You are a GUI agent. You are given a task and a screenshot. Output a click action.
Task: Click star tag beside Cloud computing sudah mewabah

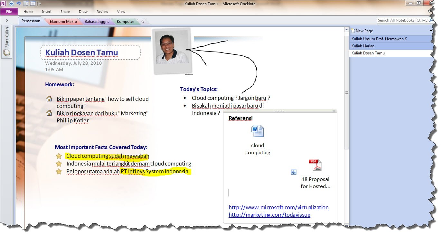click(x=59, y=156)
